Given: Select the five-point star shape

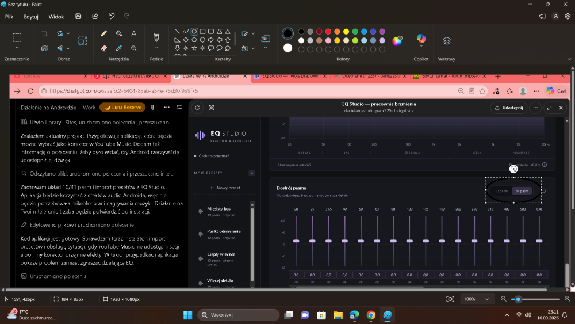Looking at the screenshot, I should 194,48.
